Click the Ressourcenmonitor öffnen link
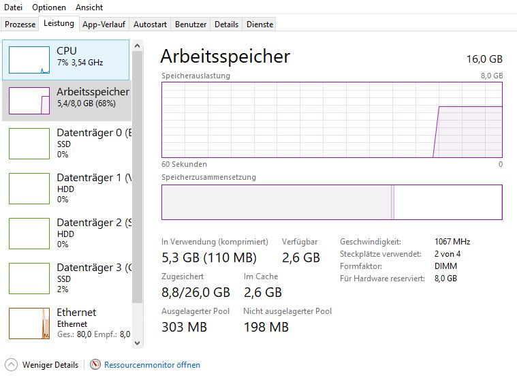Viewport: 517px width, 380px height. tap(152, 365)
